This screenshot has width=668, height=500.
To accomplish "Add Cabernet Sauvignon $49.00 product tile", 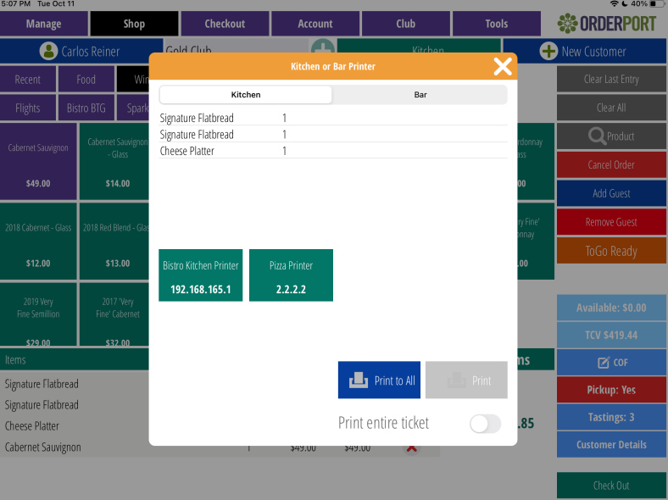I will pyautogui.click(x=38, y=161).
